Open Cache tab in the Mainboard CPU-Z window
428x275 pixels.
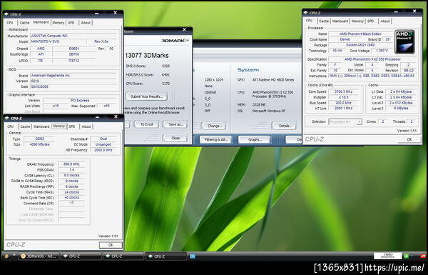(x=24, y=23)
